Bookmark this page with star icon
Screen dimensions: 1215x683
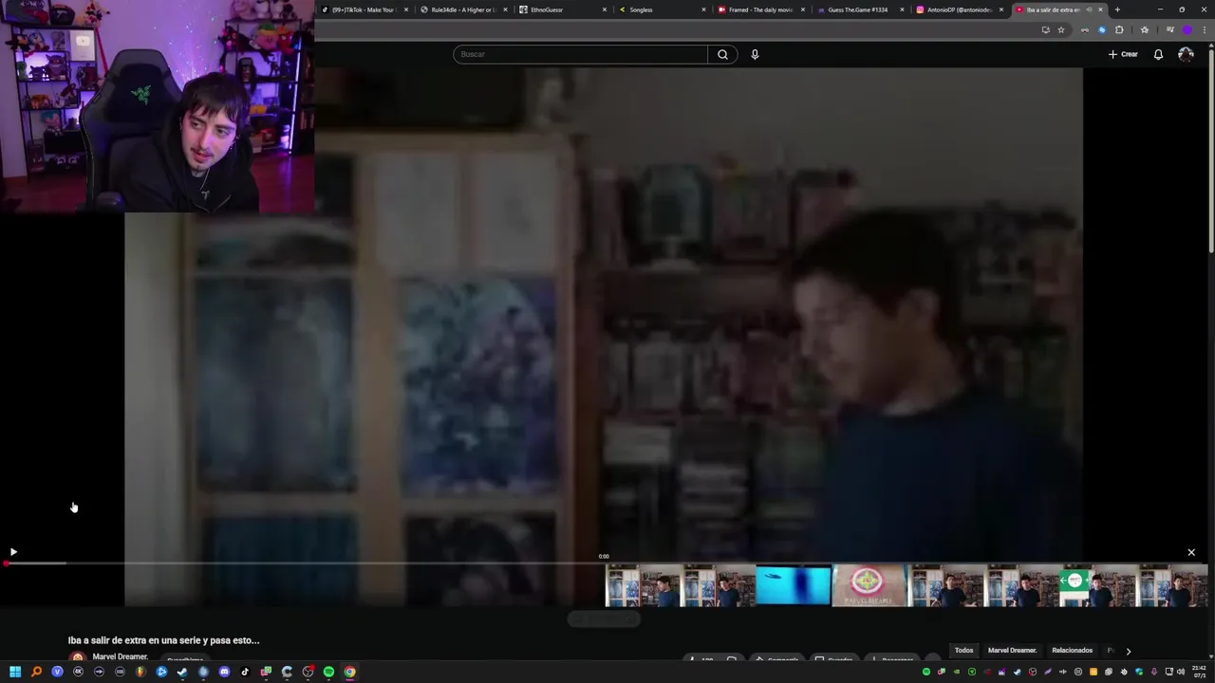(x=1061, y=29)
